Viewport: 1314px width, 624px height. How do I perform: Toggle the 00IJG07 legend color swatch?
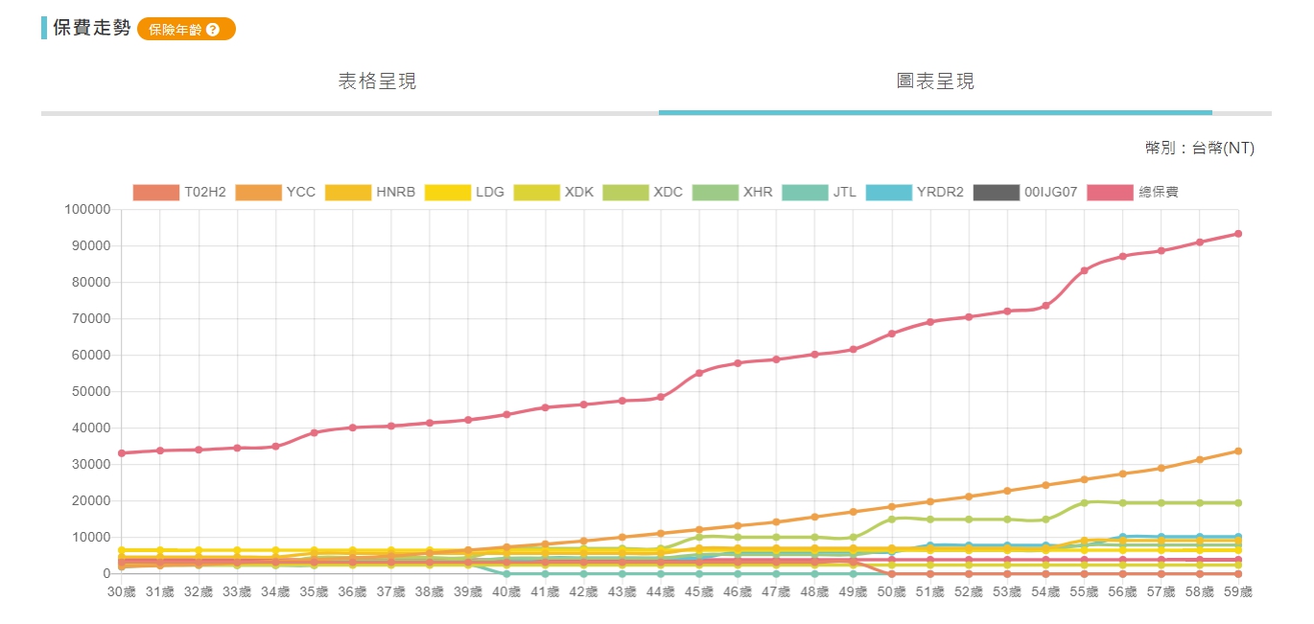996,193
